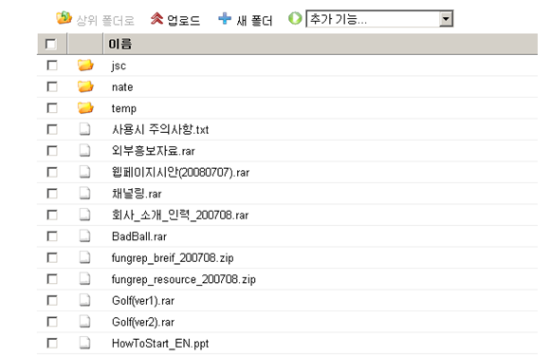The image size is (550, 357).
Task: Click the 새 폴더 toolbar label
Action: pyautogui.click(x=255, y=20)
